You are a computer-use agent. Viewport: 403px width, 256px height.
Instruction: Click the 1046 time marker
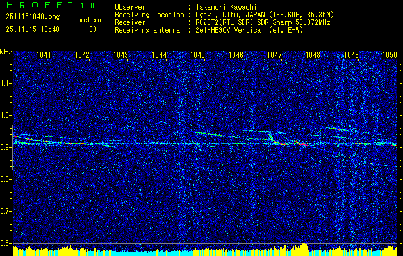[x=236, y=54]
